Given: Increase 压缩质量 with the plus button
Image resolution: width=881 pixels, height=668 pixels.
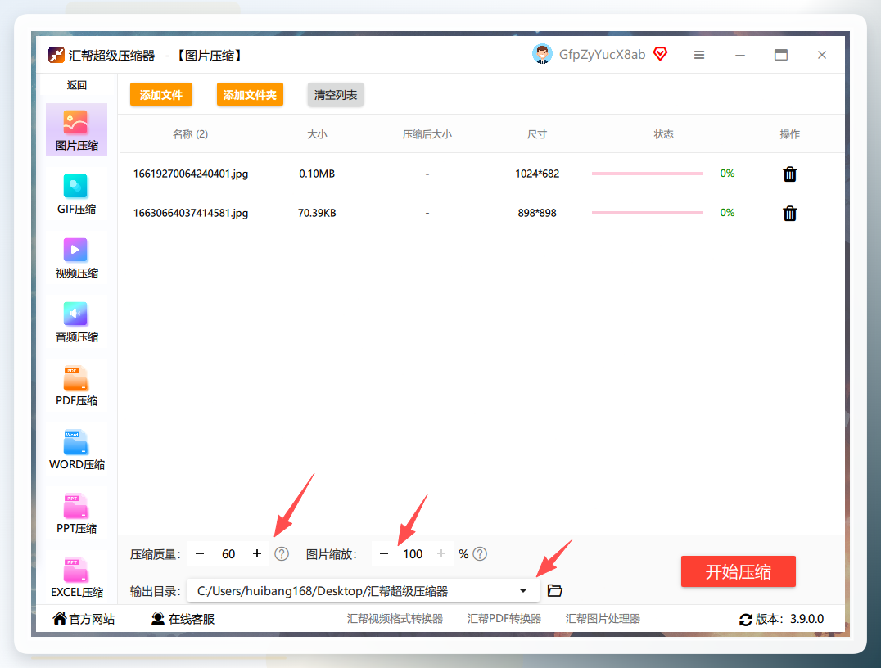Looking at the screenshot, I should (257, 554).
